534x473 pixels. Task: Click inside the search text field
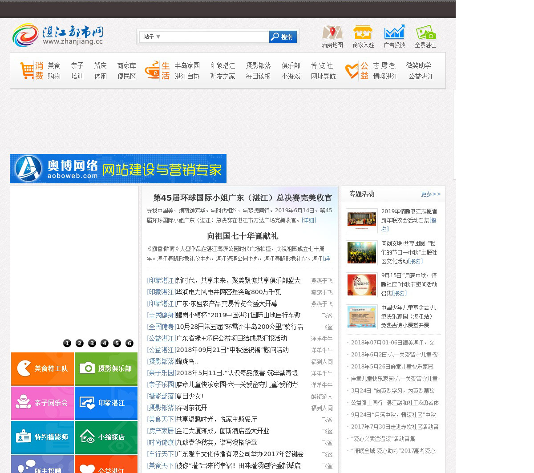214,37
